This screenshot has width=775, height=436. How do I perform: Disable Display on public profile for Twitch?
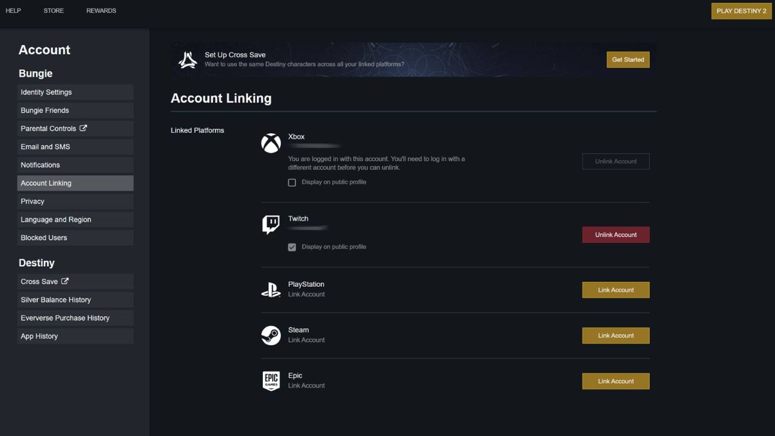pyautogui.click(x=292, y=247)
